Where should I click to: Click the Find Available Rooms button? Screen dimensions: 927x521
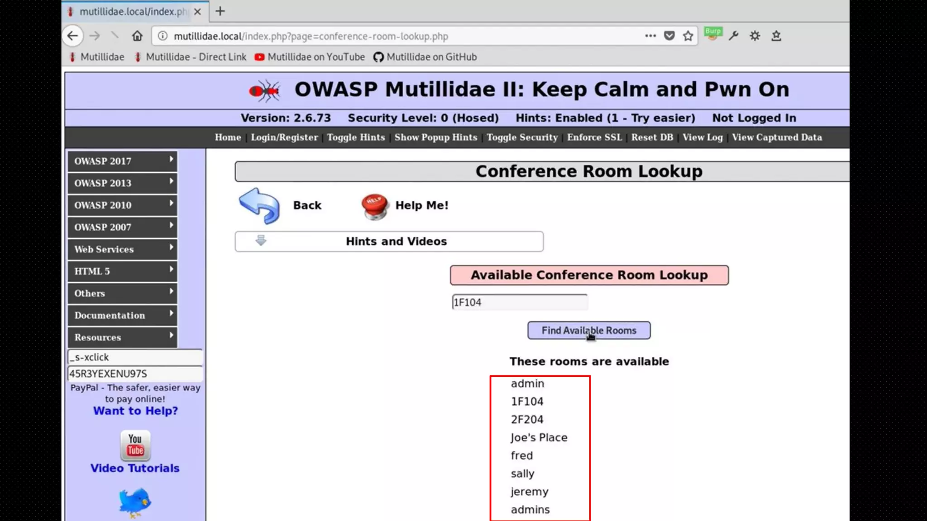tap(588, 331)
